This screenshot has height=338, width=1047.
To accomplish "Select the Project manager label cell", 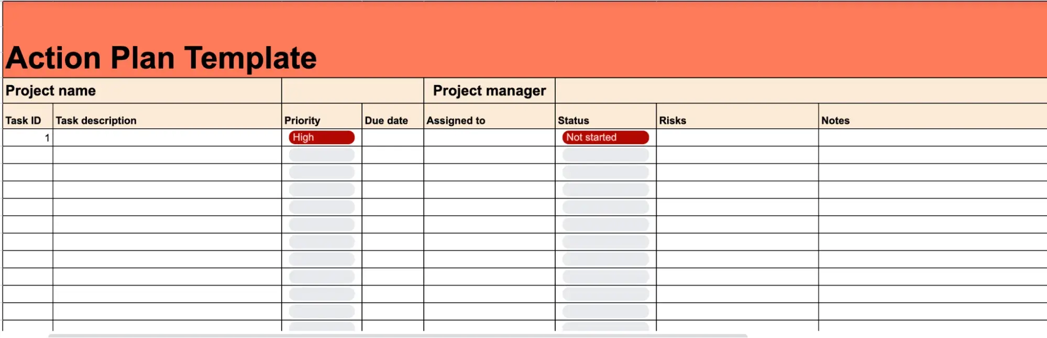I will click(x=489, y=91).
